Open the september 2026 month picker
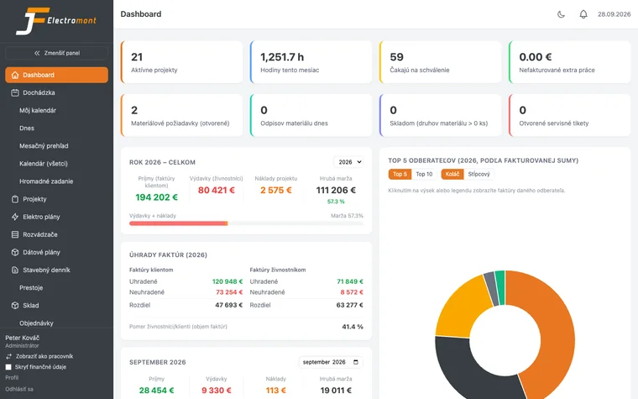This screenshot has width=638, height=399. (x=331, y=362)
